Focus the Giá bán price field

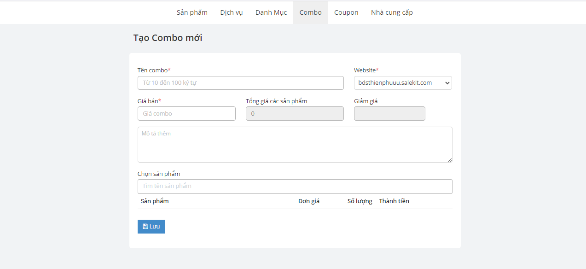[x=186, y=114]
